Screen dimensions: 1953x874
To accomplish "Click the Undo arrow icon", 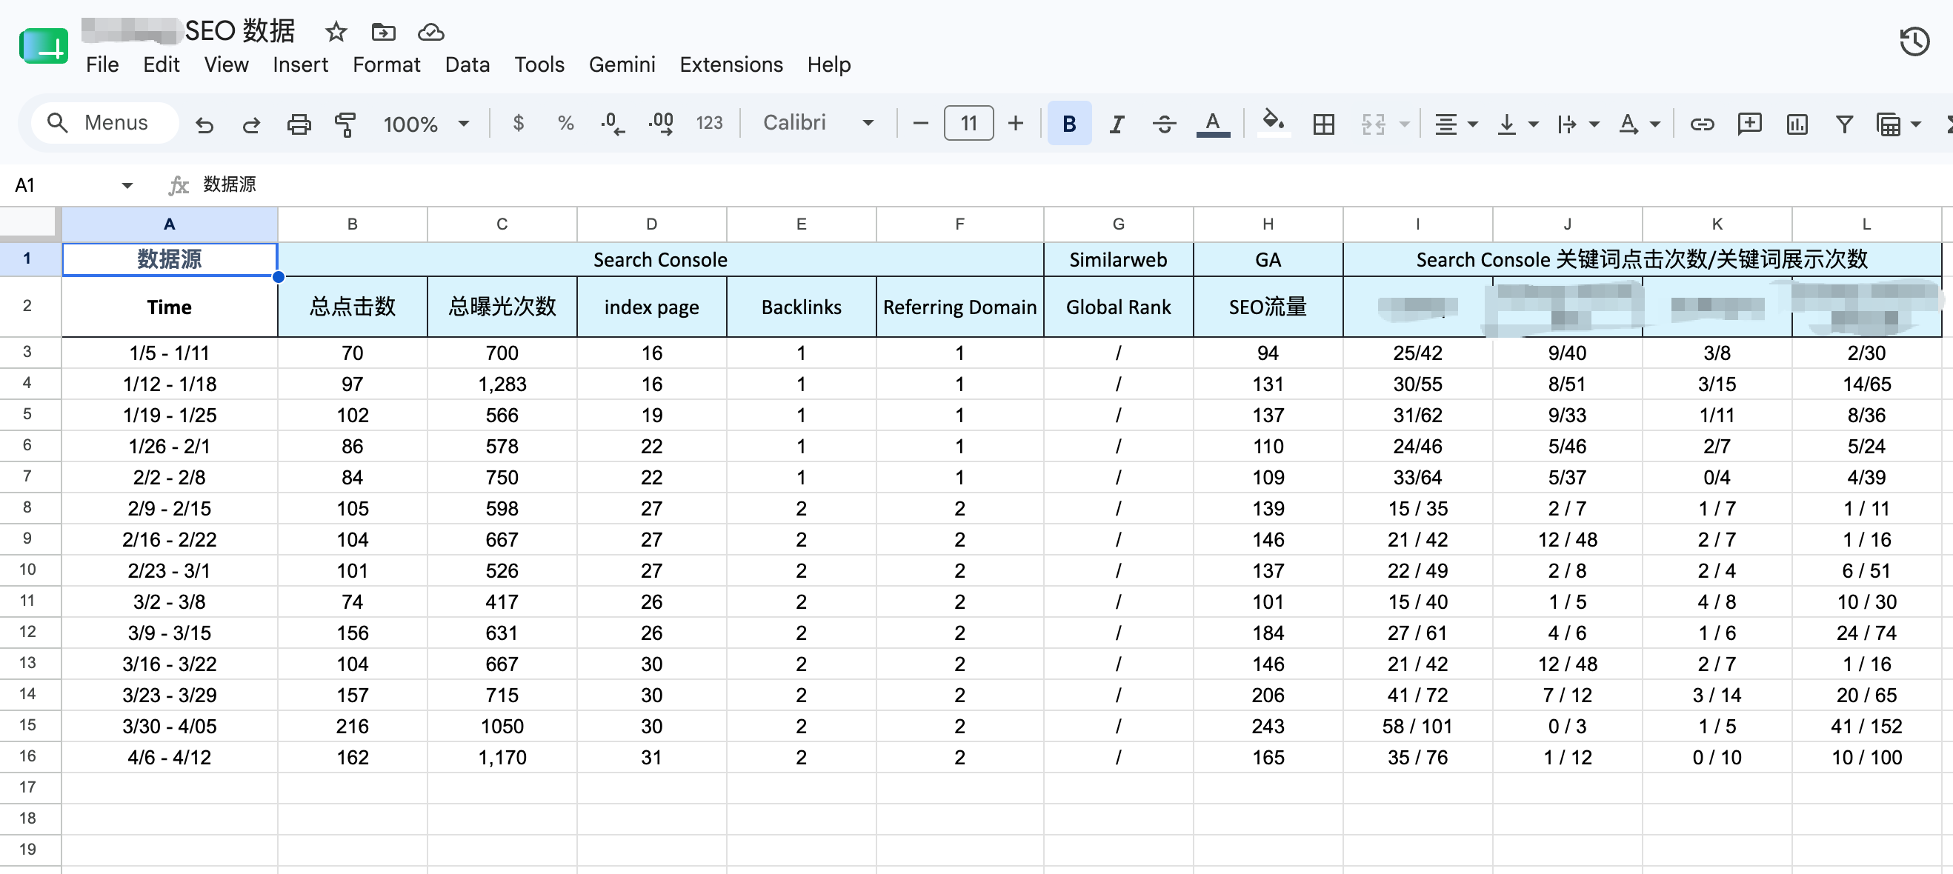I will pyautogui.click(x=204, y=124).
